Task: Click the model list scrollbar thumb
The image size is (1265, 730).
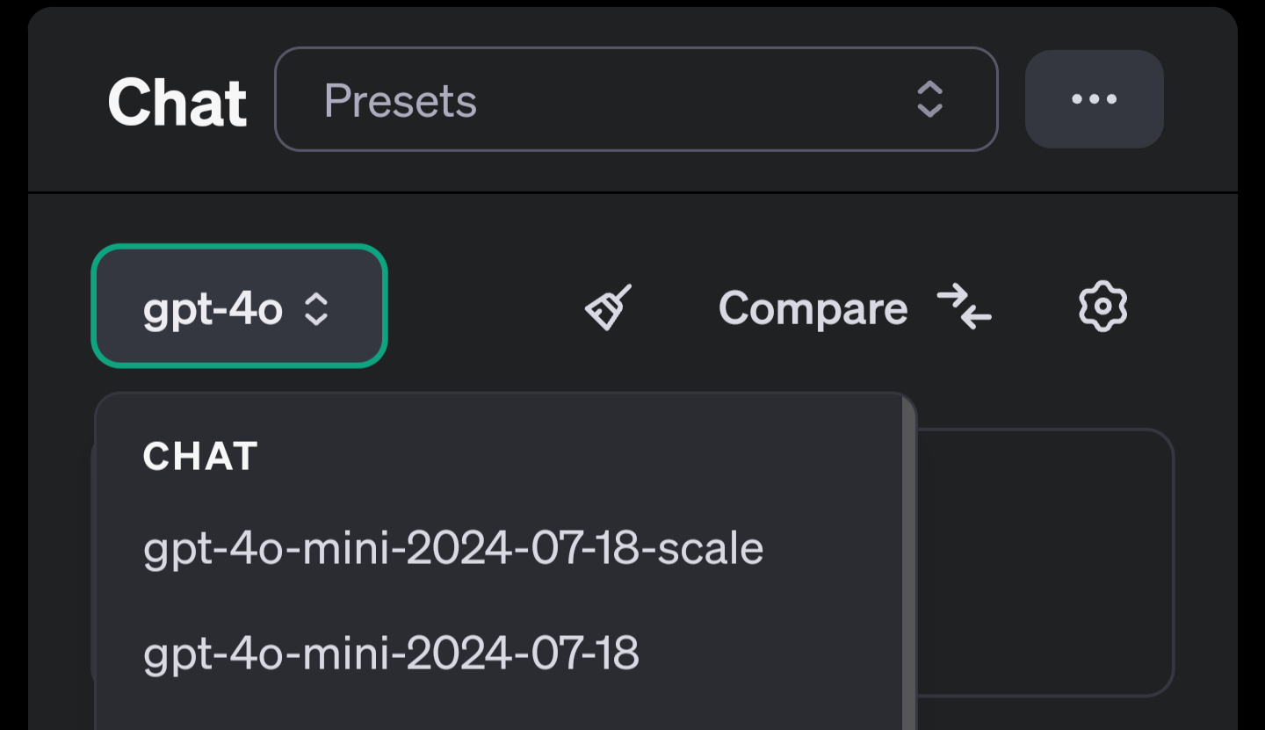Action: (909, 562)
